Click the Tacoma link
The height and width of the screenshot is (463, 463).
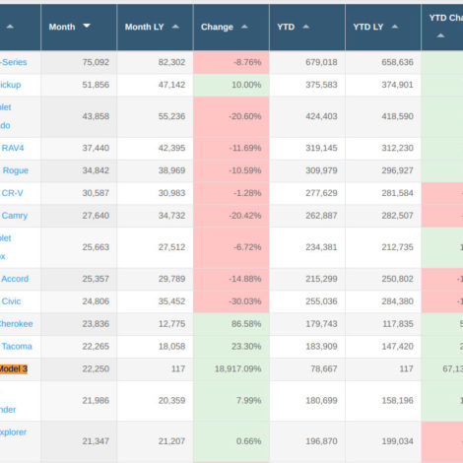(17, 347)
